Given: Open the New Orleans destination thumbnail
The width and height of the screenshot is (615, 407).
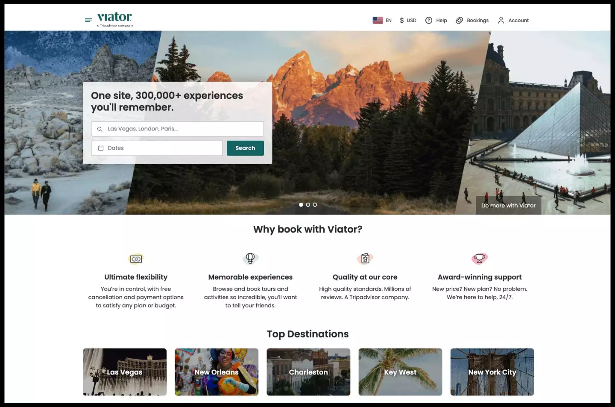Looking at the screenshot, I should click(x=217, y=372).
